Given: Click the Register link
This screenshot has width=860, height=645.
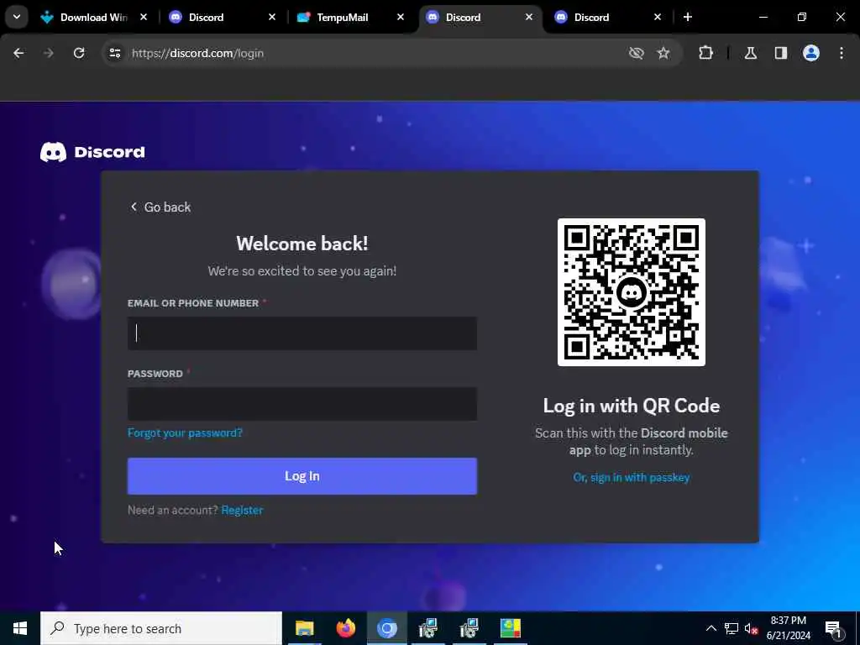Looking at the screenshot, I should coord(242,510).
